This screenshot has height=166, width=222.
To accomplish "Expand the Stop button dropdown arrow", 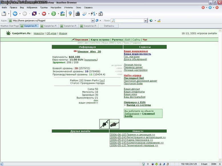I will [49, 14].
